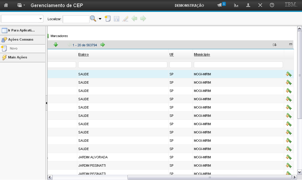Open the user profile icon
The height and width of the screenshot is (180, 302).
click(x=248, y=5)
